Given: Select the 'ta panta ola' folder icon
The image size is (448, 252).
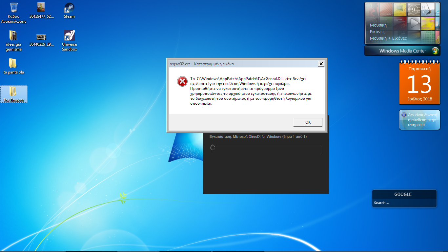Looking at the screenshot, I should click(14, 66).
